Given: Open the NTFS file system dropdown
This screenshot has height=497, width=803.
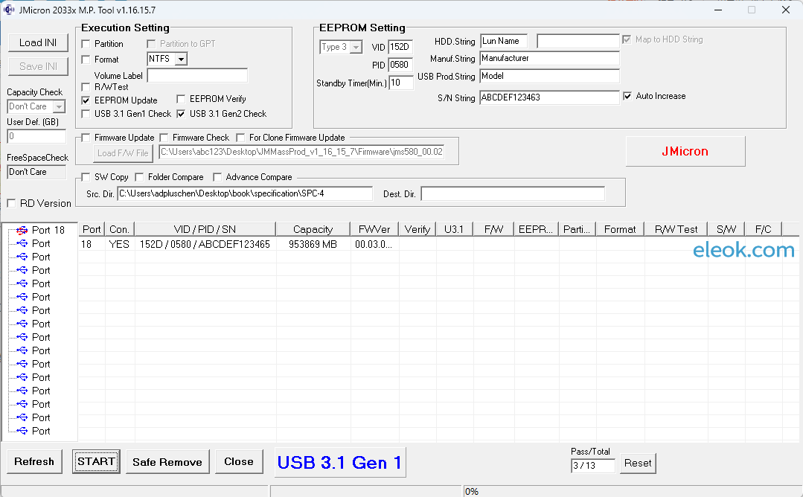Looking at the screenshot, I should (x=181, y=60).
